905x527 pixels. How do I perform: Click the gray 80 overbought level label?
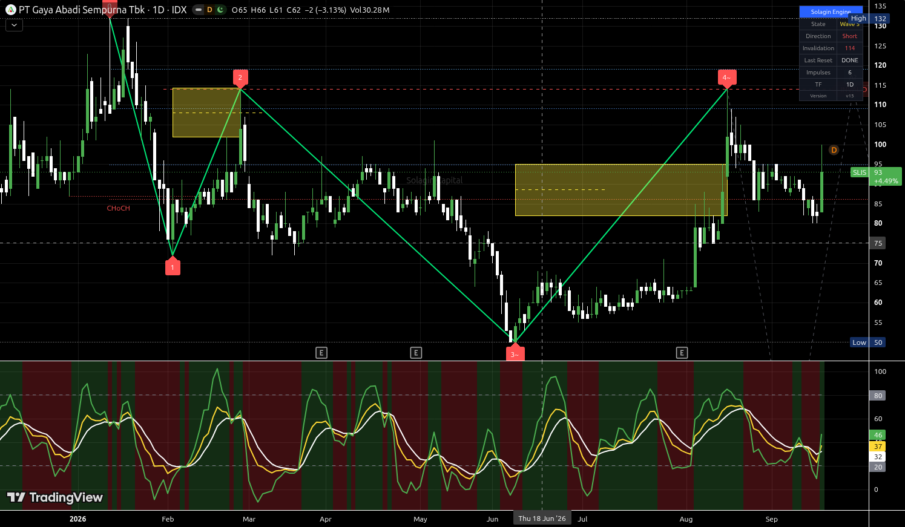coord(878,396)
